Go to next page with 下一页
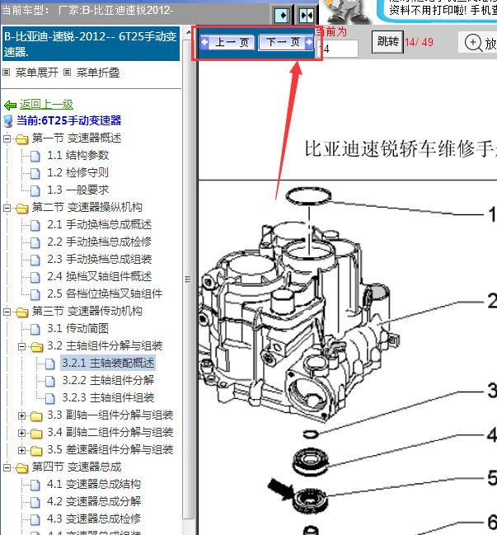This screenshot has height=535, width=497. 286,43
